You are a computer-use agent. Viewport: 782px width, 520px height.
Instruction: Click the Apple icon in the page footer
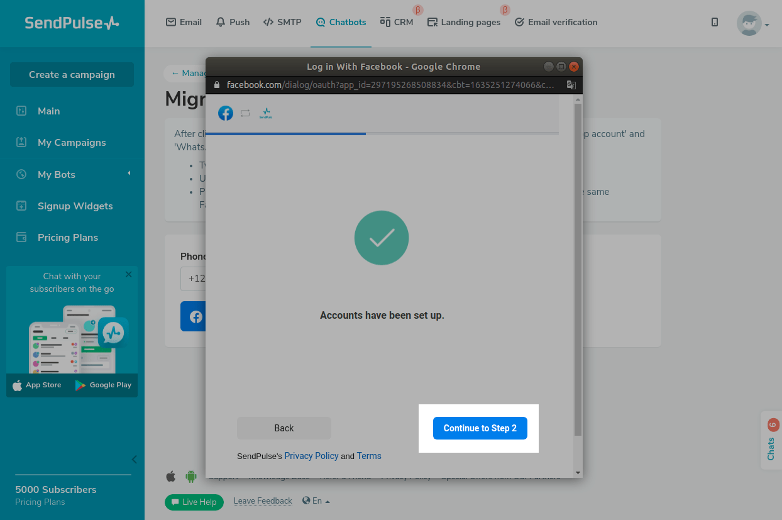[x=171, y=477]
